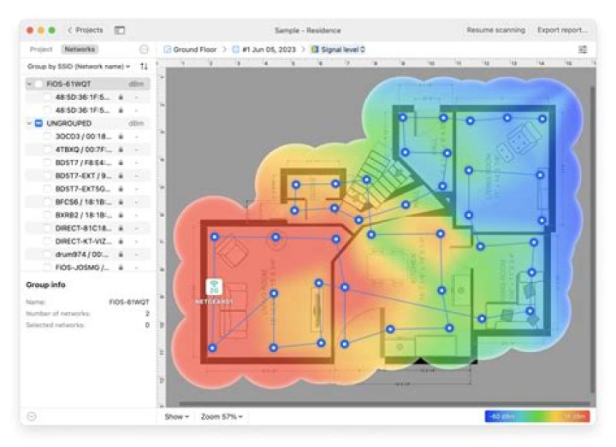Screen dimensions: 616x447
Task: Open the Group by SSID dropdown
Action: coord(79,66)
